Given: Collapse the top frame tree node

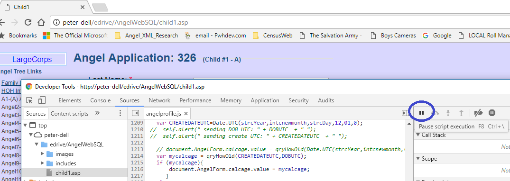Looking at the screenshot, I should 26,126.
